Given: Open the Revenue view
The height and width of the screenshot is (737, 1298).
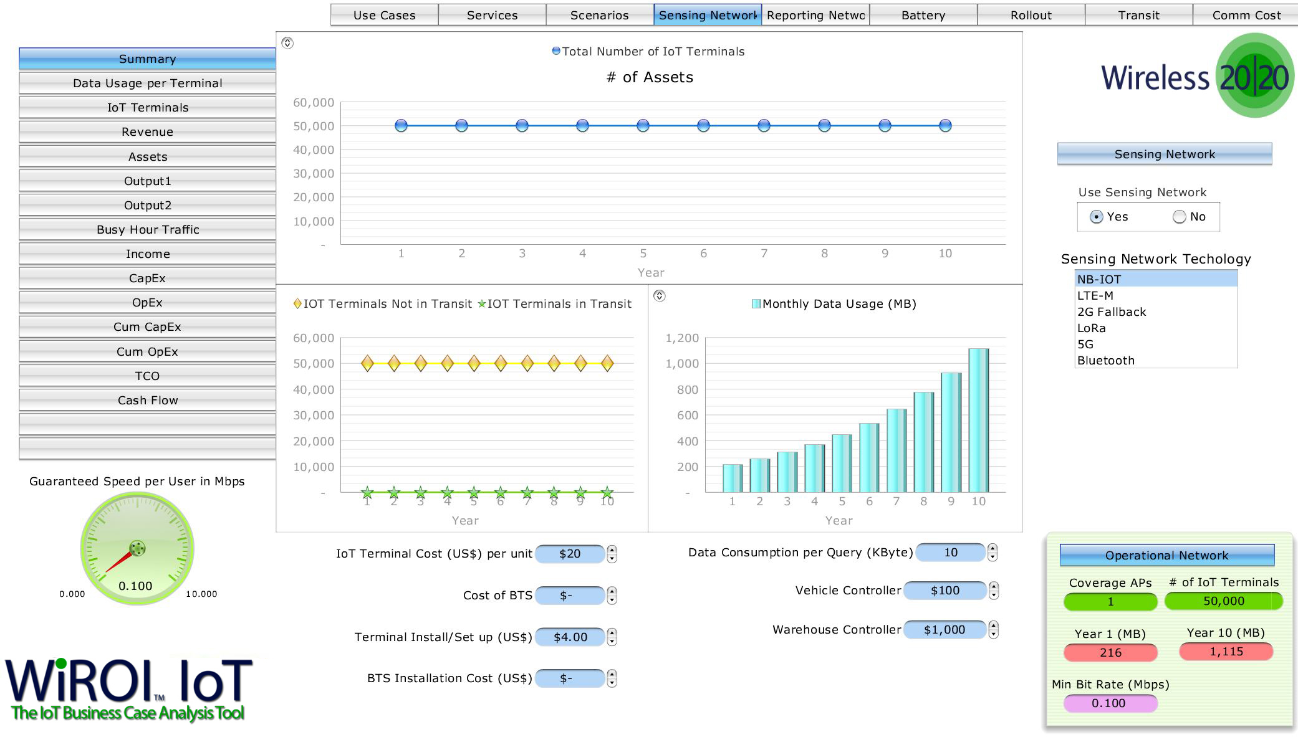Looking at the screenshot, I should click(147, 131).
